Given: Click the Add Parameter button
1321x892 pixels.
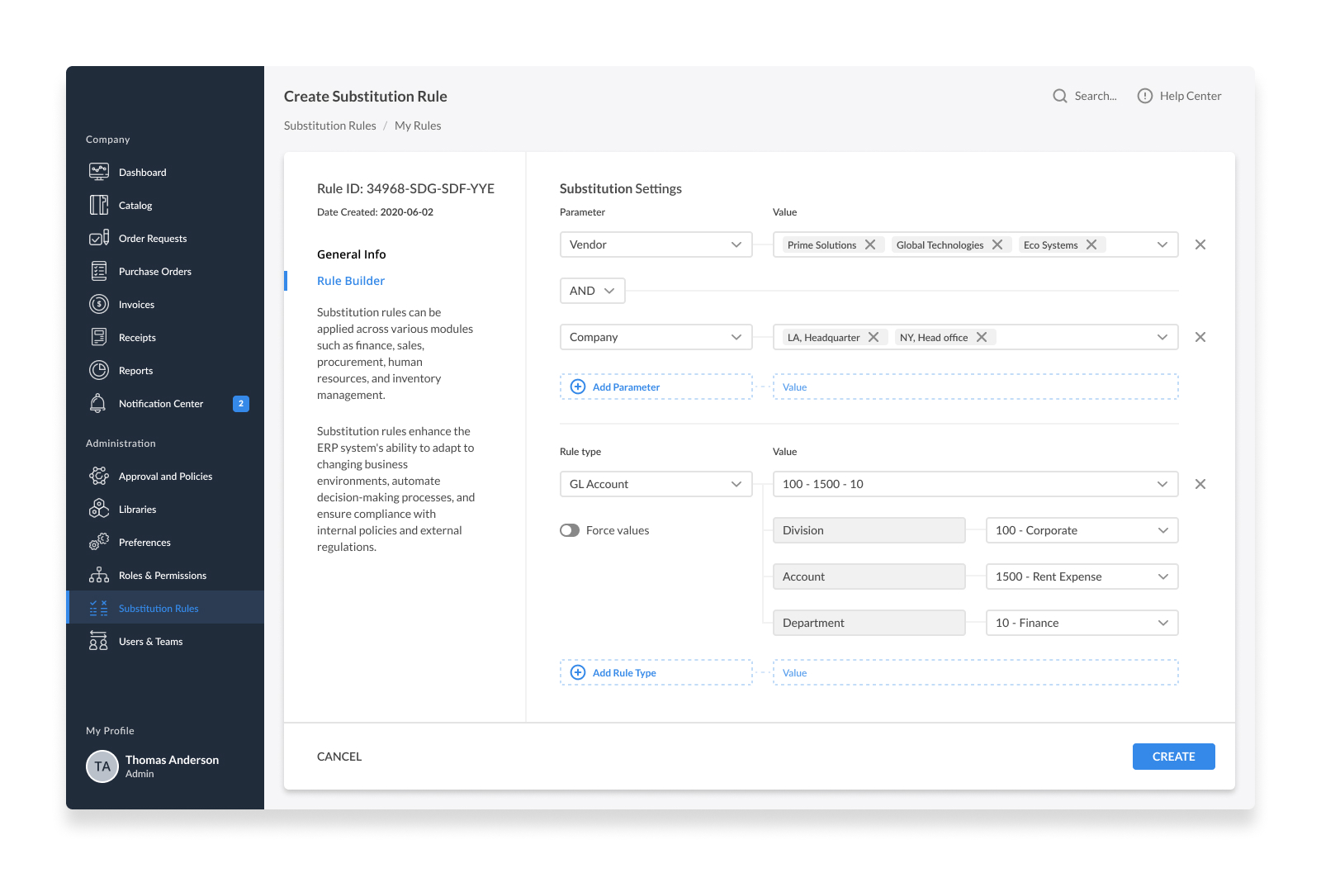Looking at the screenshot, I should pos(656,387).
